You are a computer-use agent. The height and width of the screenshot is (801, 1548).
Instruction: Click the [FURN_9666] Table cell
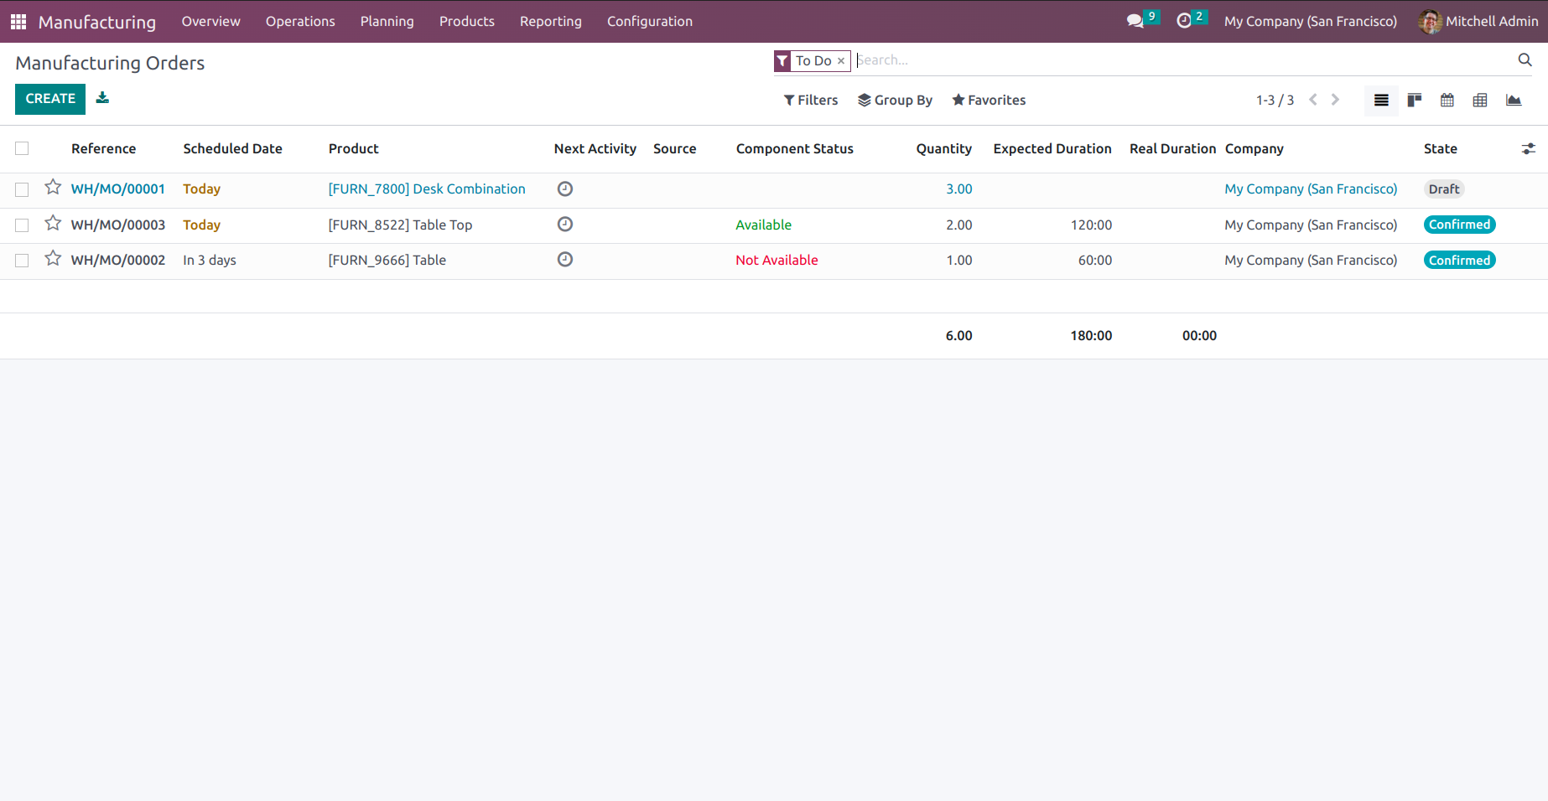click(x=387, y=261)
